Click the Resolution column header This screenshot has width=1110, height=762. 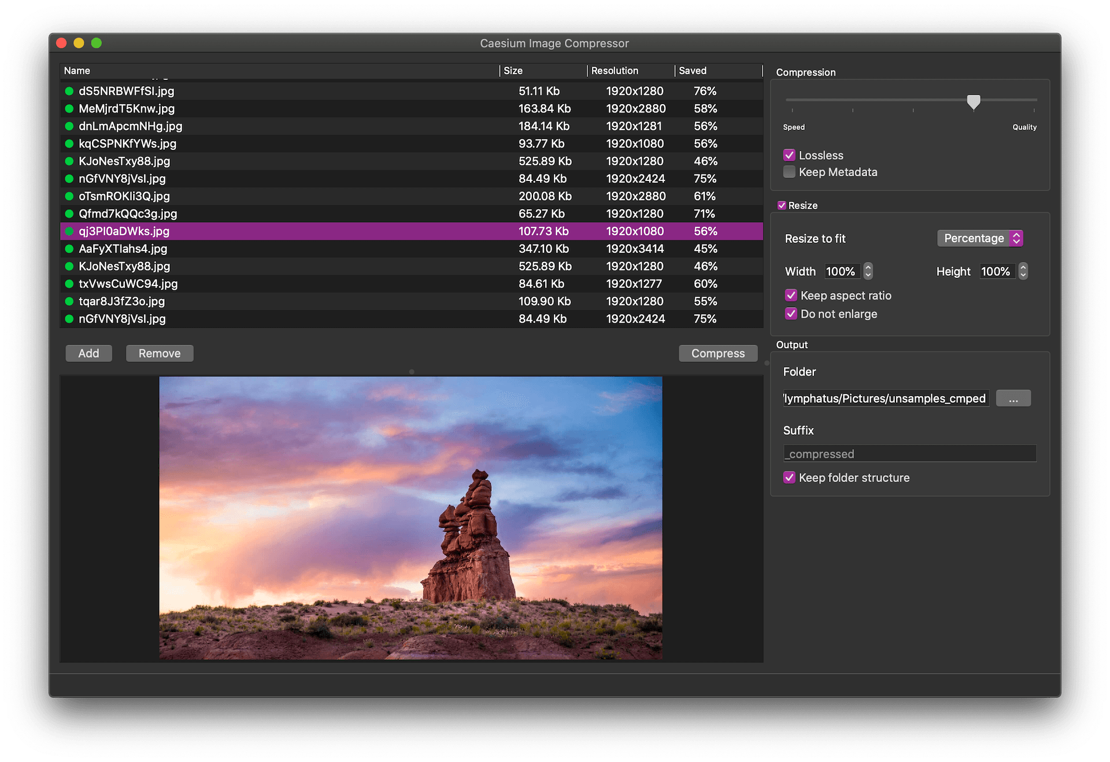[615, 70]
